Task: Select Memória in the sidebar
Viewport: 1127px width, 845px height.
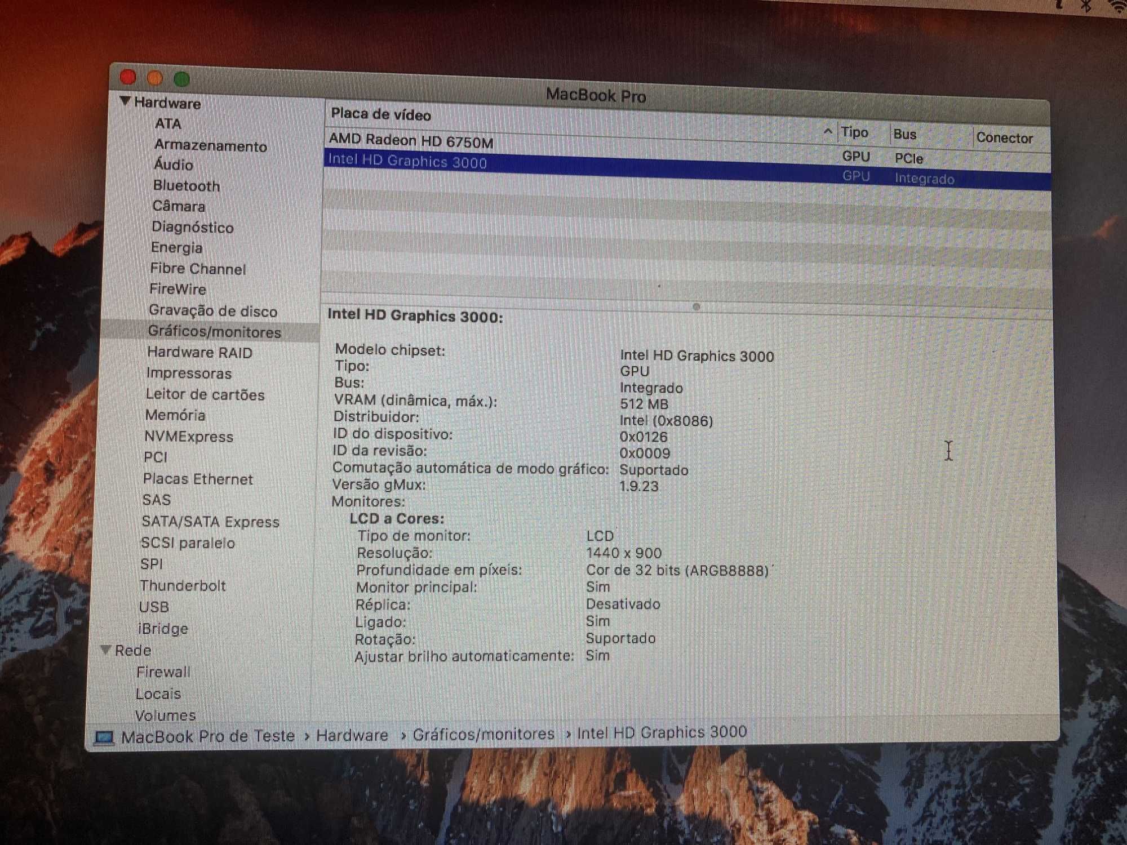Action: [175, 415]
